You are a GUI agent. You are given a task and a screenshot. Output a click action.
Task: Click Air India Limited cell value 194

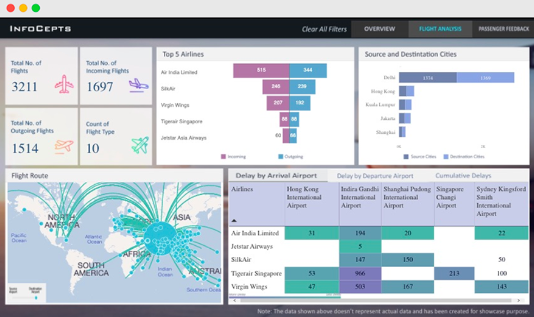(x=360, y=234)
